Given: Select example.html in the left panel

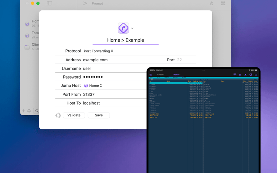Looking at the screenshot, I should click(155, 114).
